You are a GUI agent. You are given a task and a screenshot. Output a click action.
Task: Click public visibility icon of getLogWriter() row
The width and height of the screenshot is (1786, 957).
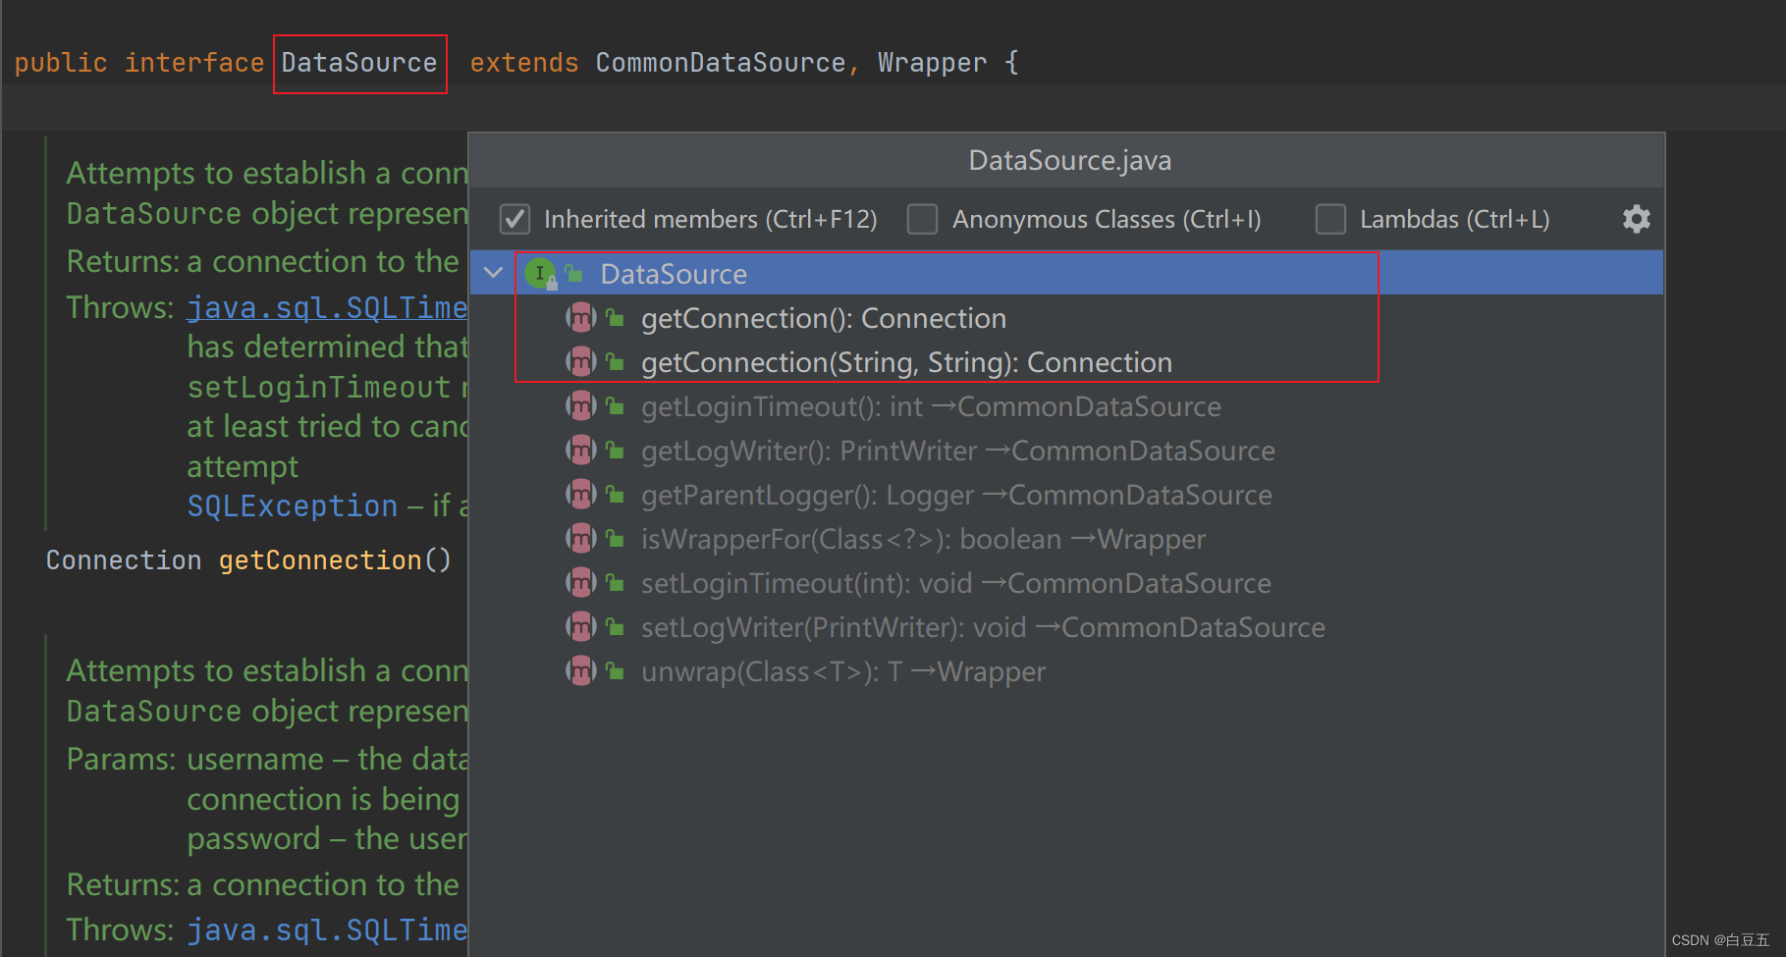click(x=615, y=450)
